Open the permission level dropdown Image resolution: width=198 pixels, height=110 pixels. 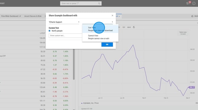point(98,22)
